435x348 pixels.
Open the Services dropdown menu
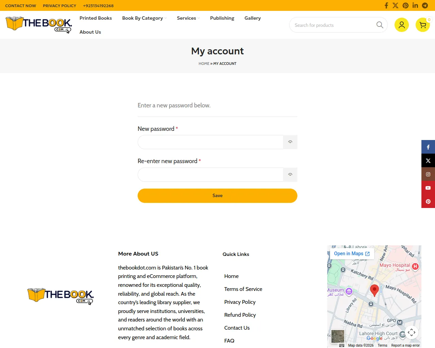tap(186, 18)
